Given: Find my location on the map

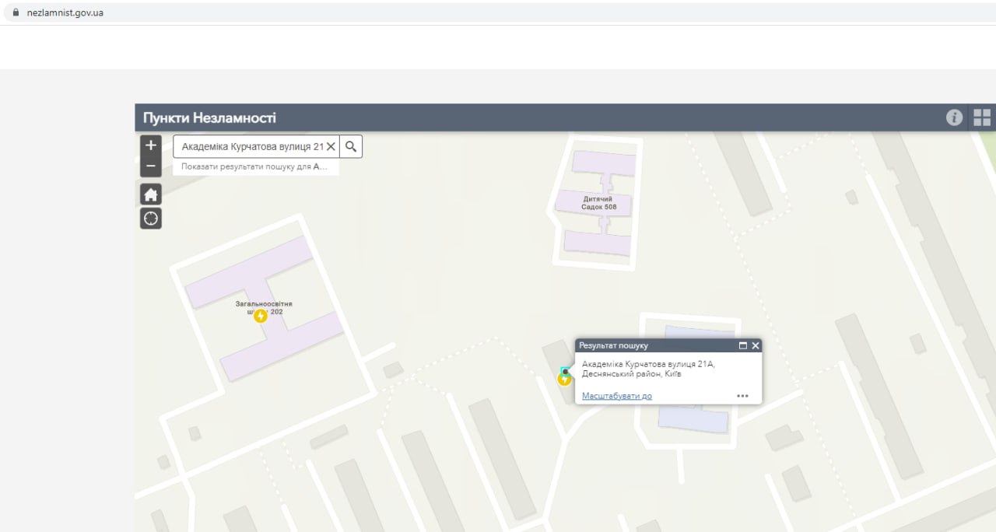Looking at the screenshot, I should pyautogui.click(x=151, y=219).
